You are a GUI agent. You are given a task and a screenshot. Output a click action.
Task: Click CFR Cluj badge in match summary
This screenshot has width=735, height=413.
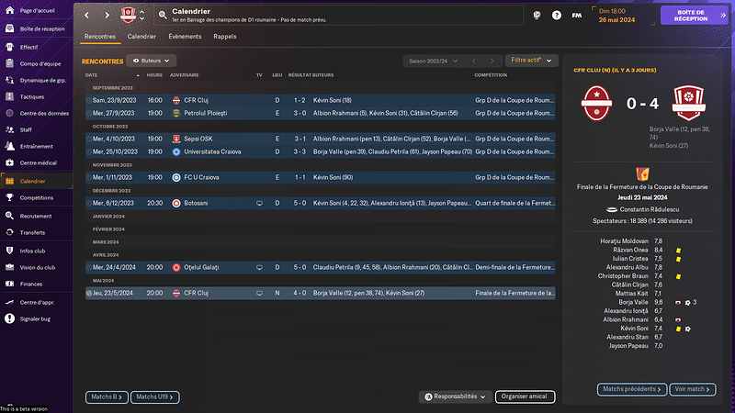click(596, 104)
